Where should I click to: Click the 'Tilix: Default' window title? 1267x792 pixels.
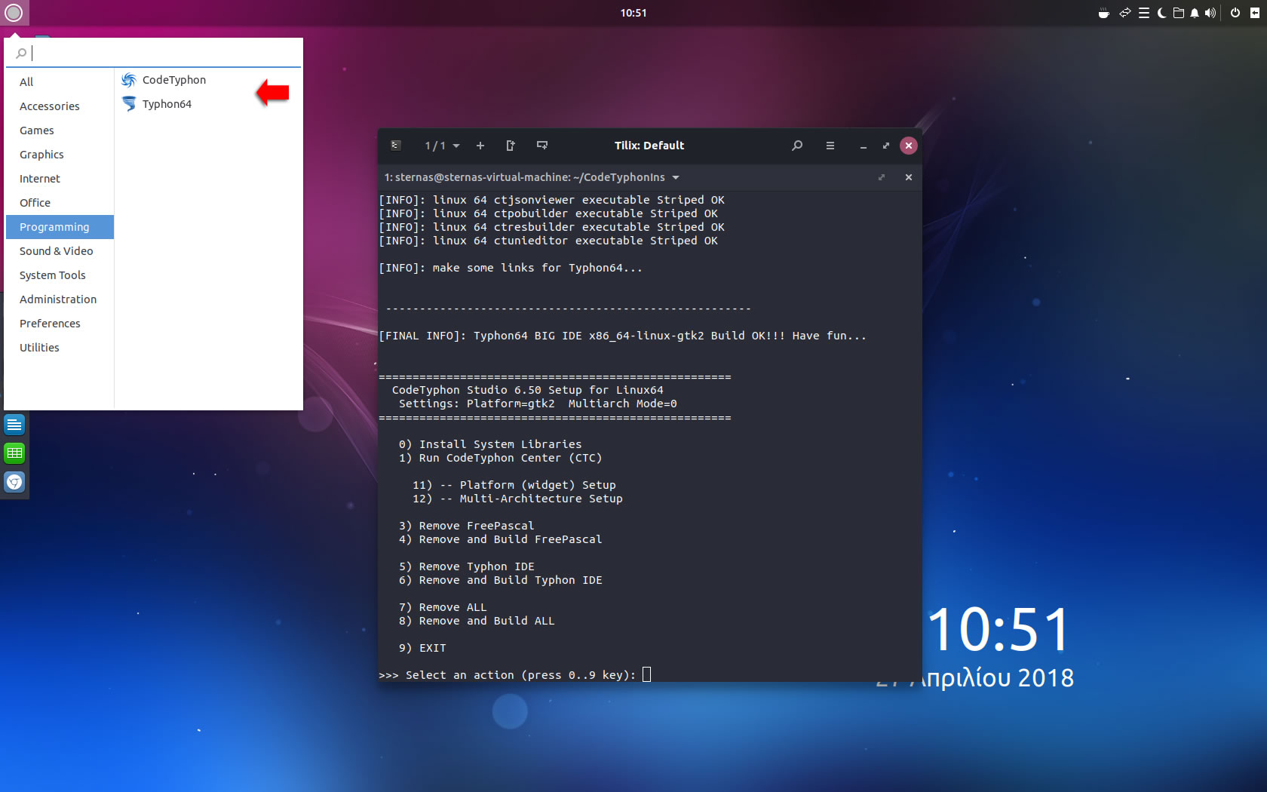click(x=649, y=146)
